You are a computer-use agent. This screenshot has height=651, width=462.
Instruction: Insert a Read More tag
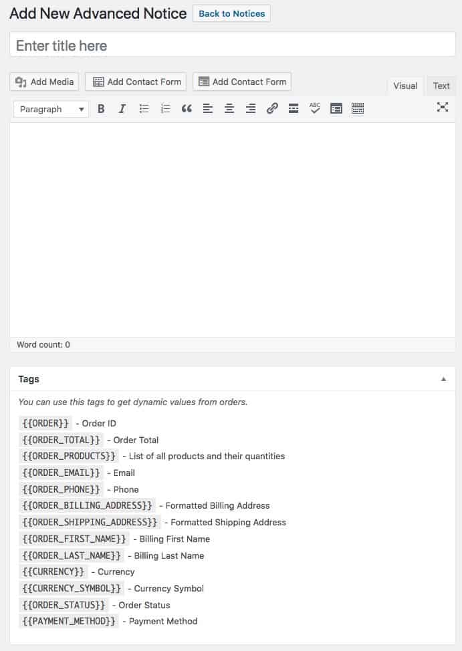(294, 109)
